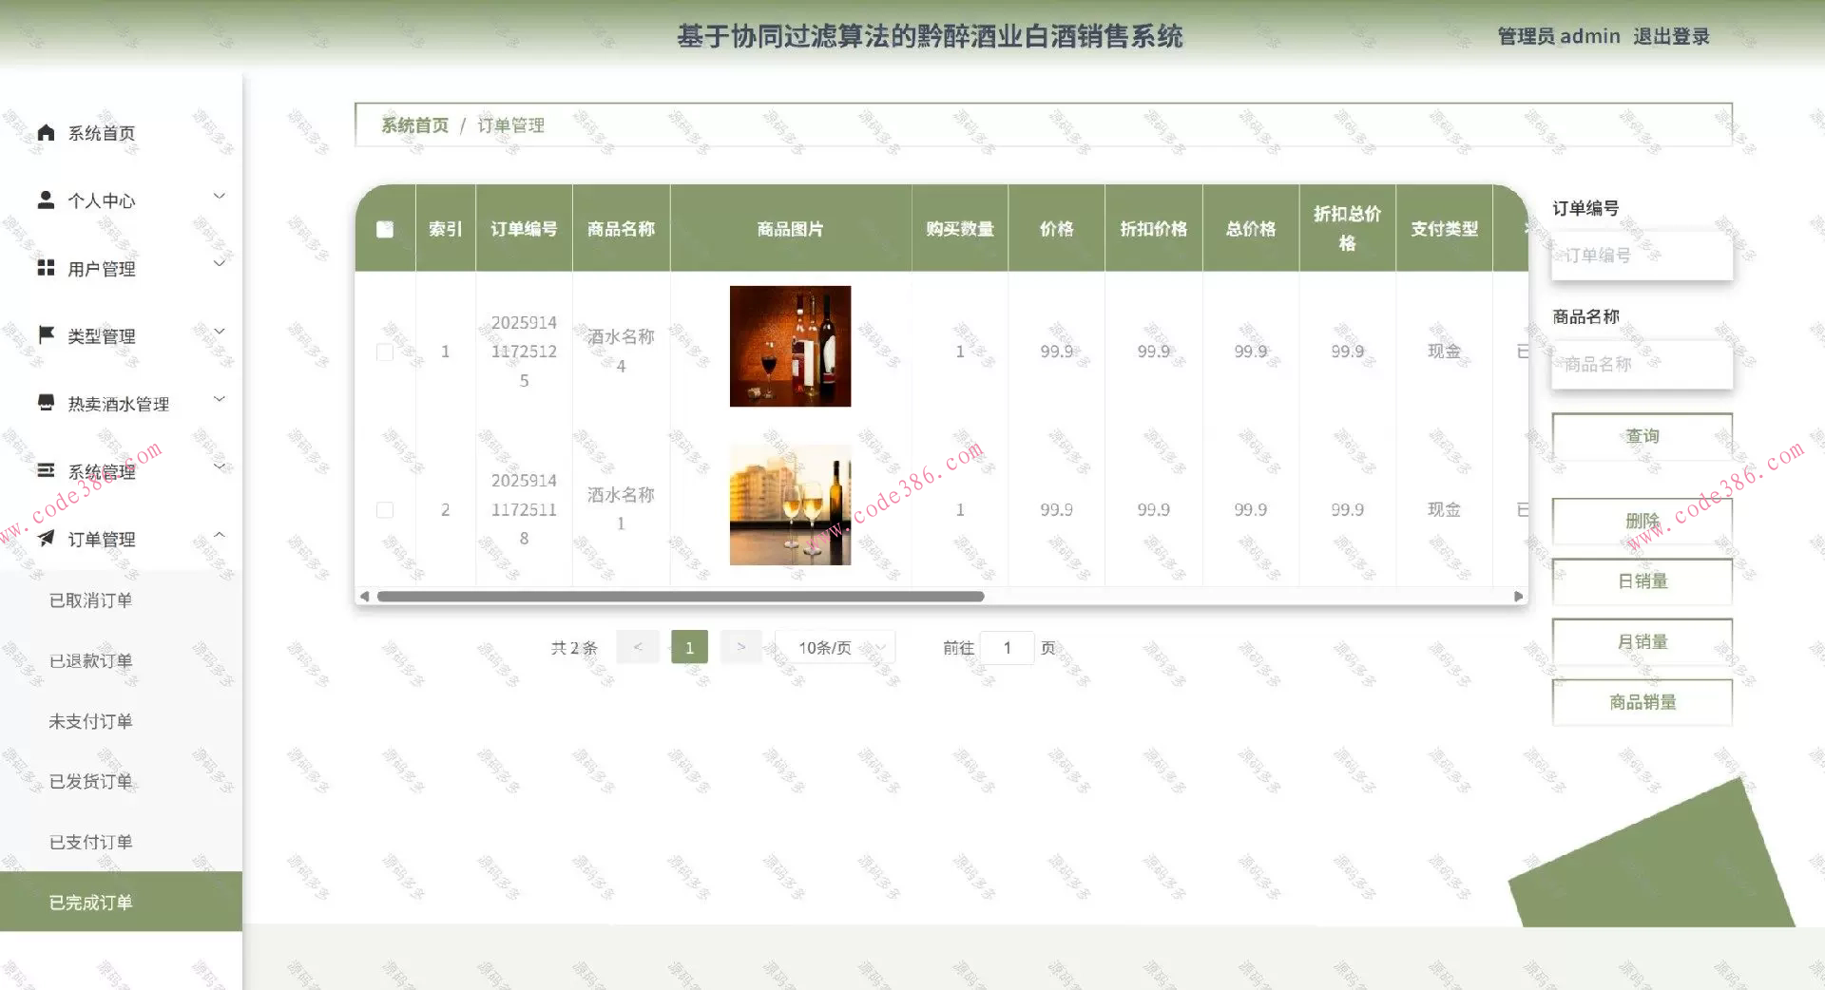Image resolution: width=1825 pixels, height=990 pixels.
Task: Toggle the header checkbox to select all orders
Action: [385, 228]
